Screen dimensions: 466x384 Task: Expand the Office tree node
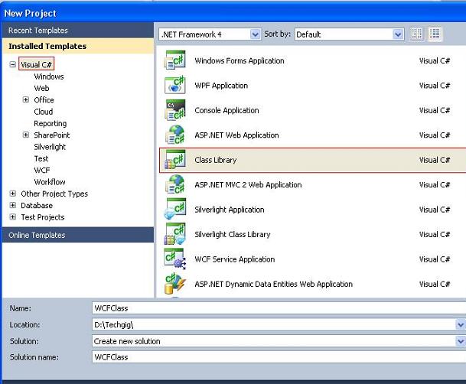(x=26, y=99)
